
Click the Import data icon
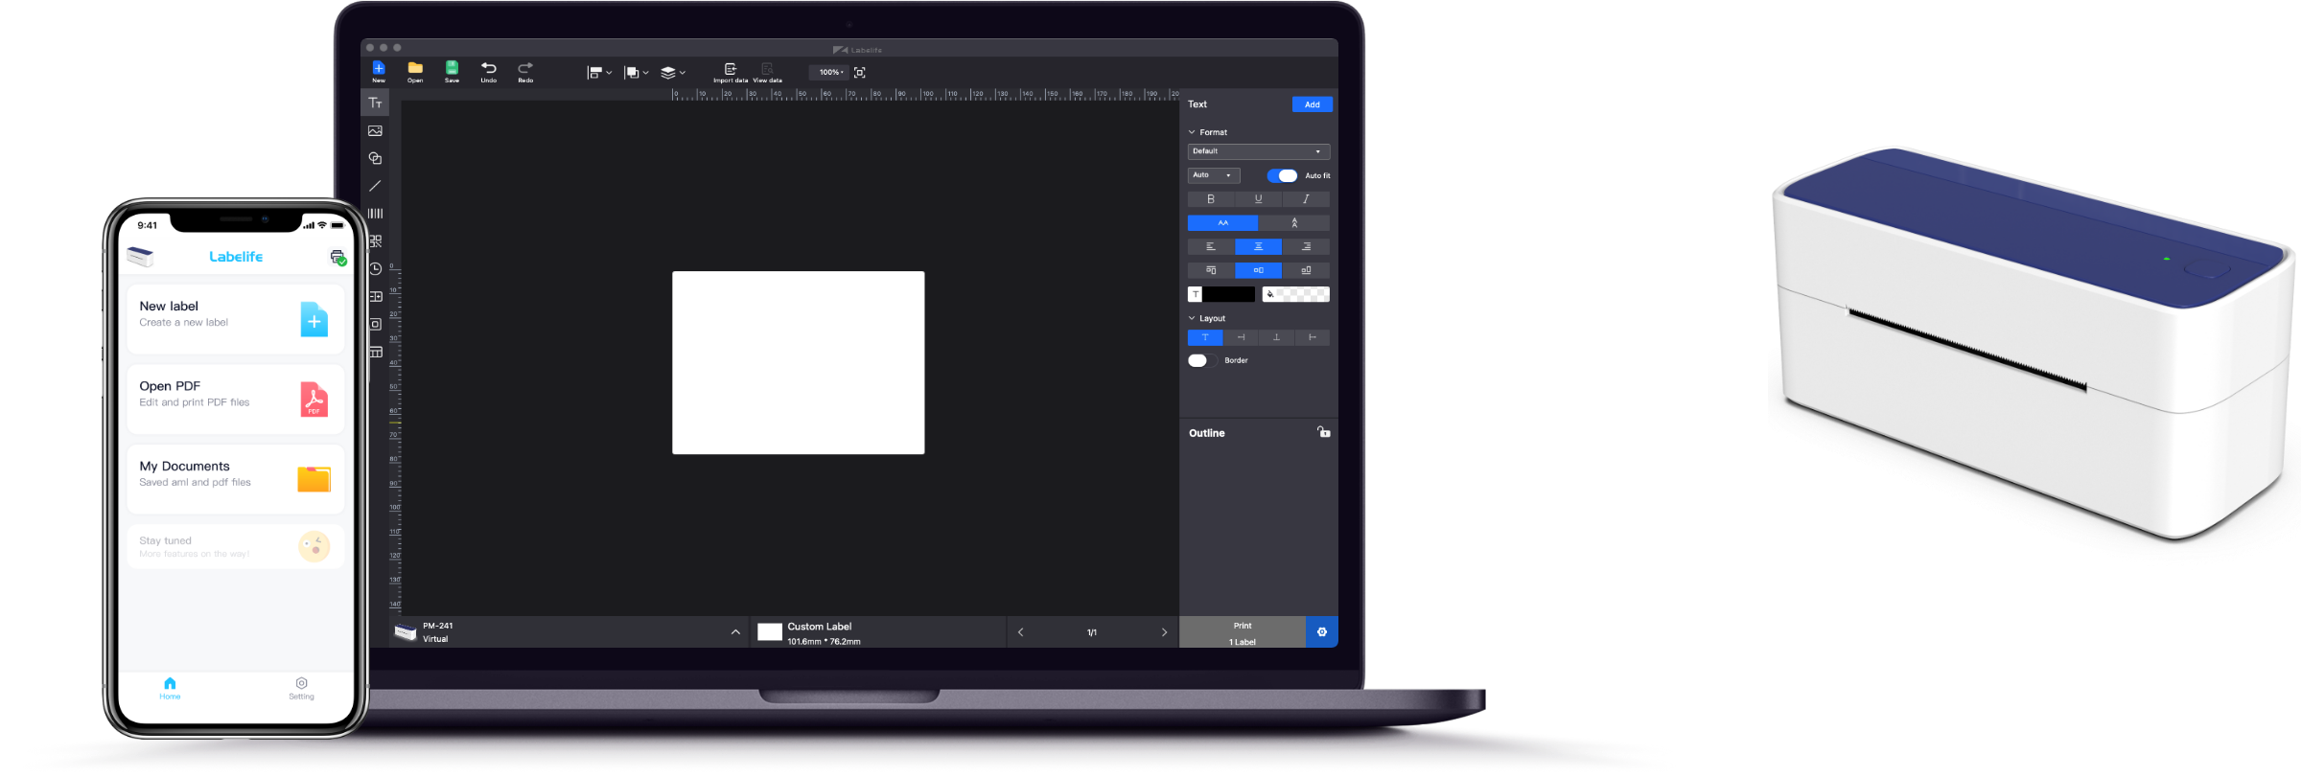(x=730, y=71)
